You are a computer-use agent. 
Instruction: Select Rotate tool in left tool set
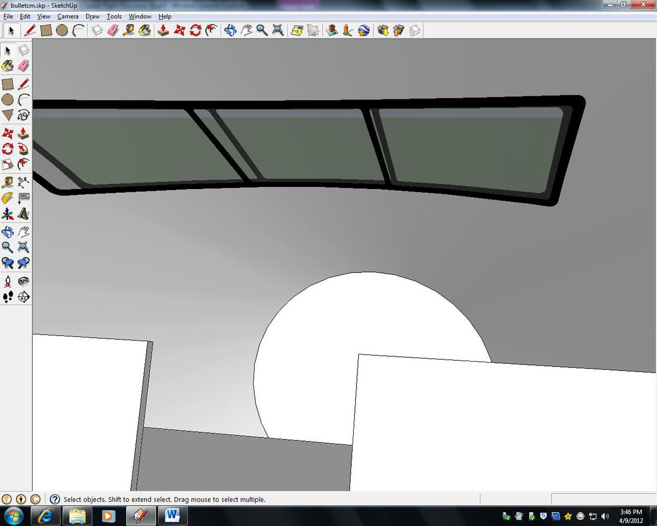pyautogui.click(x=8, y=149)
